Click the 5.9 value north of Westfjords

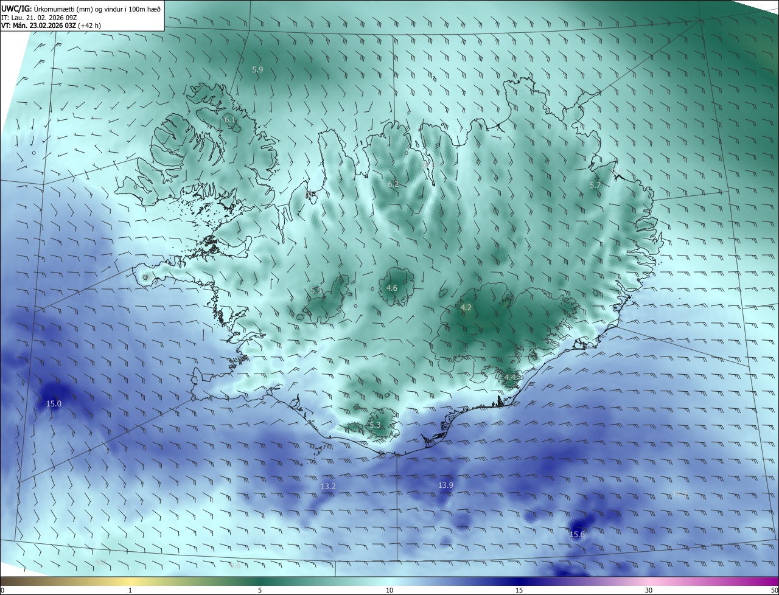coord(257,70)
